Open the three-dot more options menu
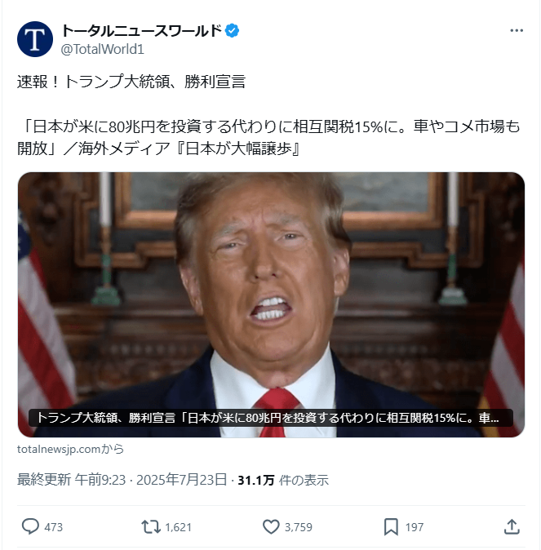The image size is (541, 550). click(x=517, y=31)
